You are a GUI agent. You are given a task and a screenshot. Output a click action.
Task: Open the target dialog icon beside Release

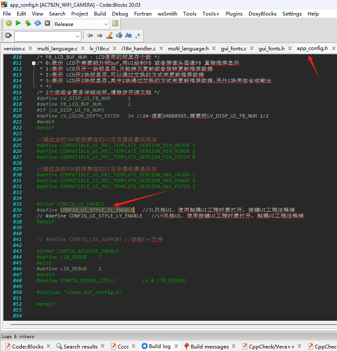pos(116,24)
